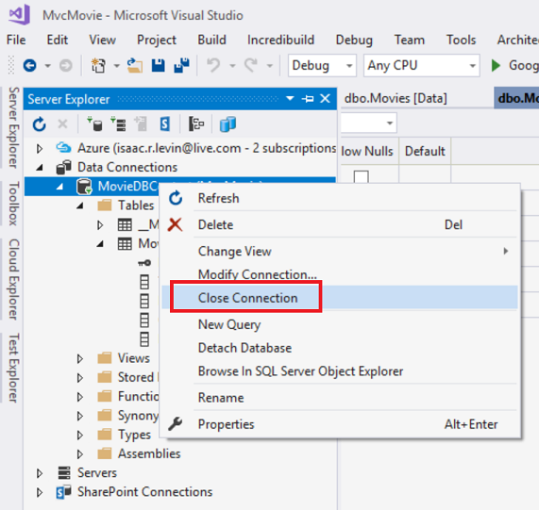This screenshot has width=539, height=510.
Task: Click the red X icon beside Delete
Action: (x=176, y=224)
